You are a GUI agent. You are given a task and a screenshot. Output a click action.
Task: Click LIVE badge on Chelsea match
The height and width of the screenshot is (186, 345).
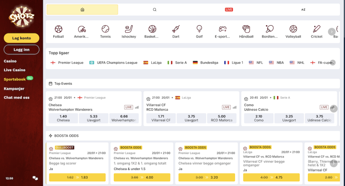[x=129, y=107]
